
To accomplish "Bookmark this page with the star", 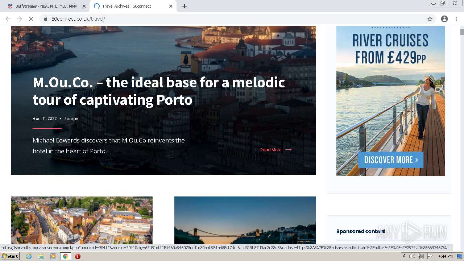I will coord(430,19).
